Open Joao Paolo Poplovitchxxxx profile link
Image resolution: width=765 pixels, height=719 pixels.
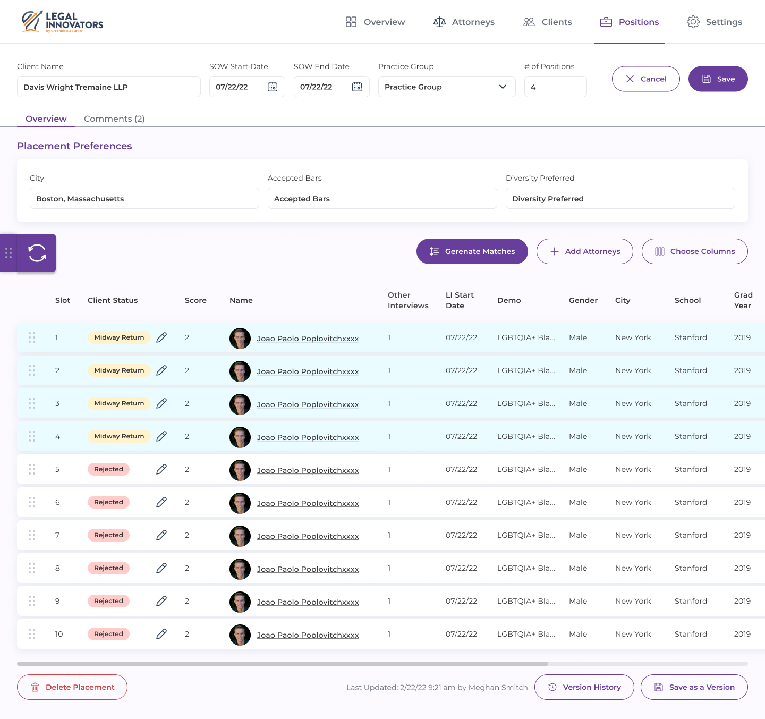[308, 339]
